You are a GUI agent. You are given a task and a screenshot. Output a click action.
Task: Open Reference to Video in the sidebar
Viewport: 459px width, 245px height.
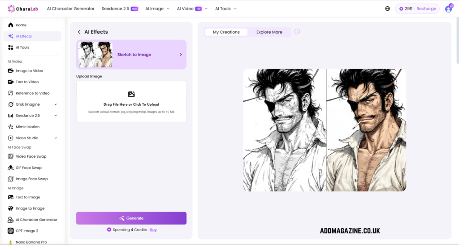(x=32, y=93)
